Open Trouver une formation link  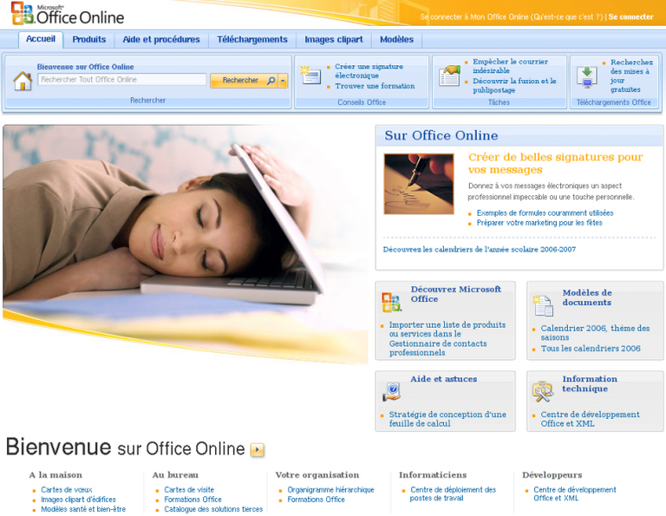375,86
